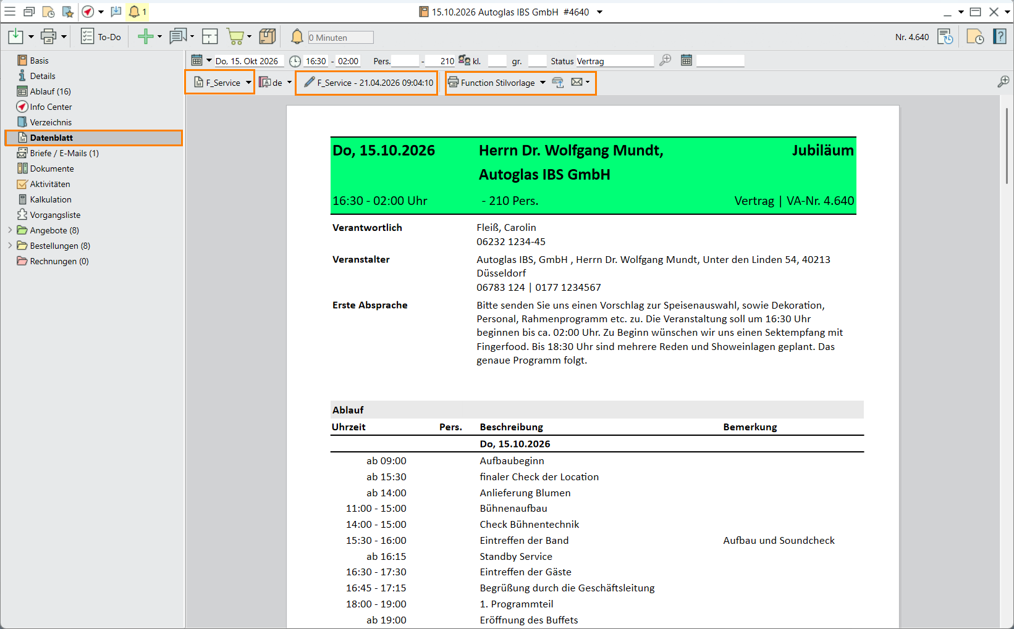The width and height of the screenshot is (1014, 629).
Task: Click the green plus add icon
Action: (x=146, y=37)
